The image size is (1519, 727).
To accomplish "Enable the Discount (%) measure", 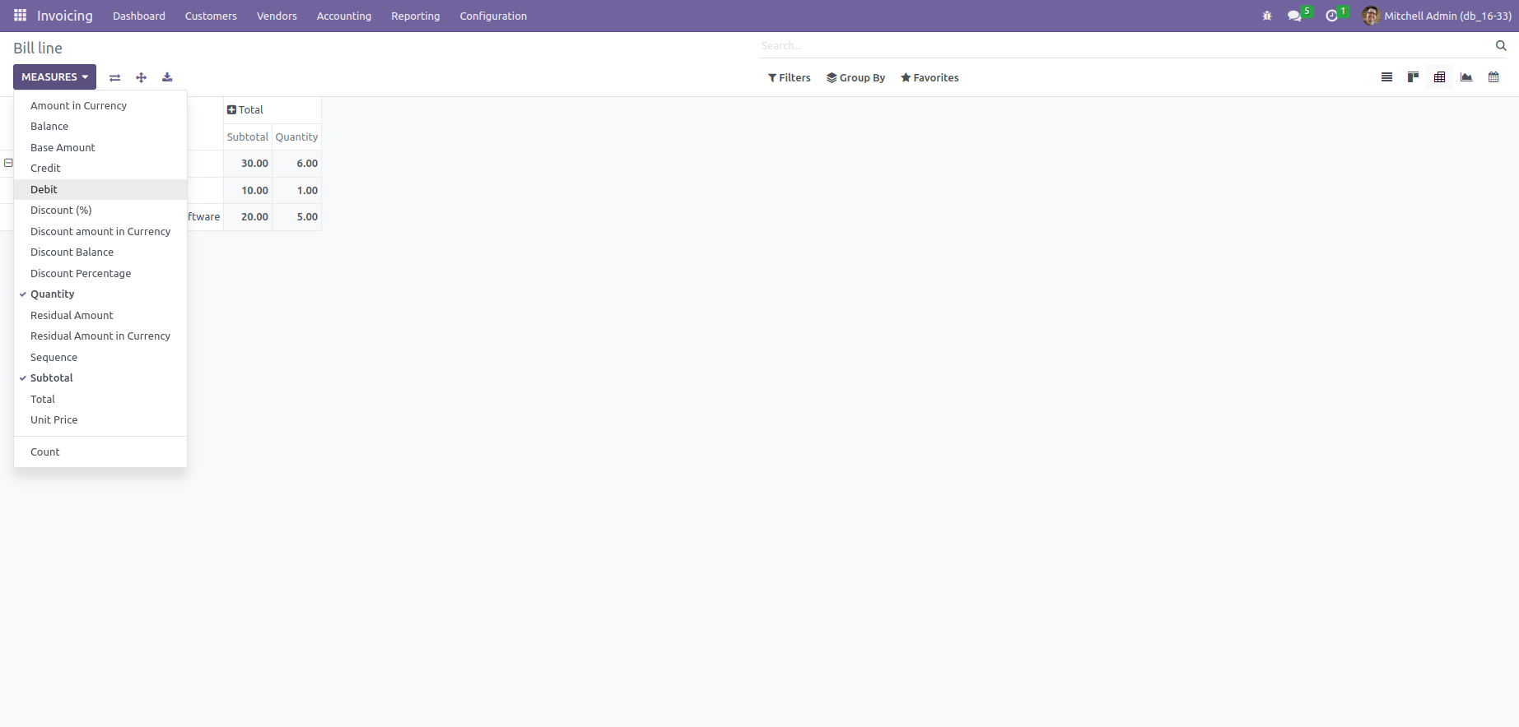I will [x=100, y=210].
